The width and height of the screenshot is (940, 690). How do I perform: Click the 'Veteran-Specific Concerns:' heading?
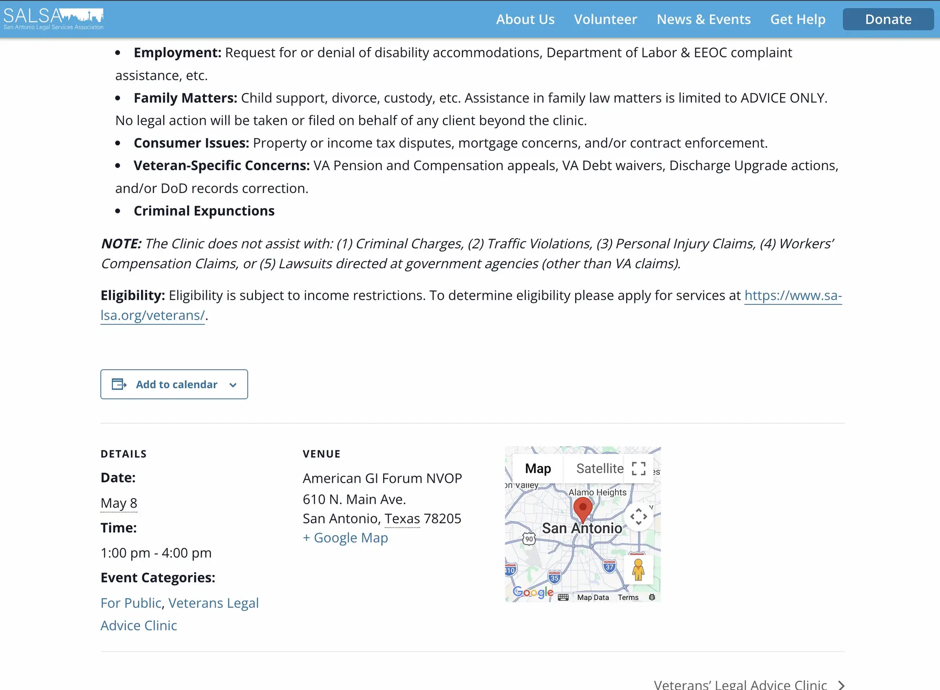pyautogui.click(x=222, y=165)
